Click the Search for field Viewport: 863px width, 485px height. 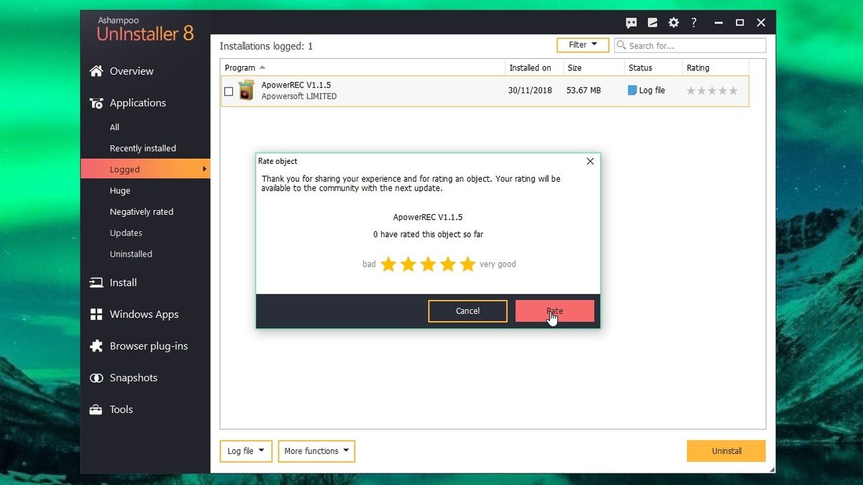(690, 45)
